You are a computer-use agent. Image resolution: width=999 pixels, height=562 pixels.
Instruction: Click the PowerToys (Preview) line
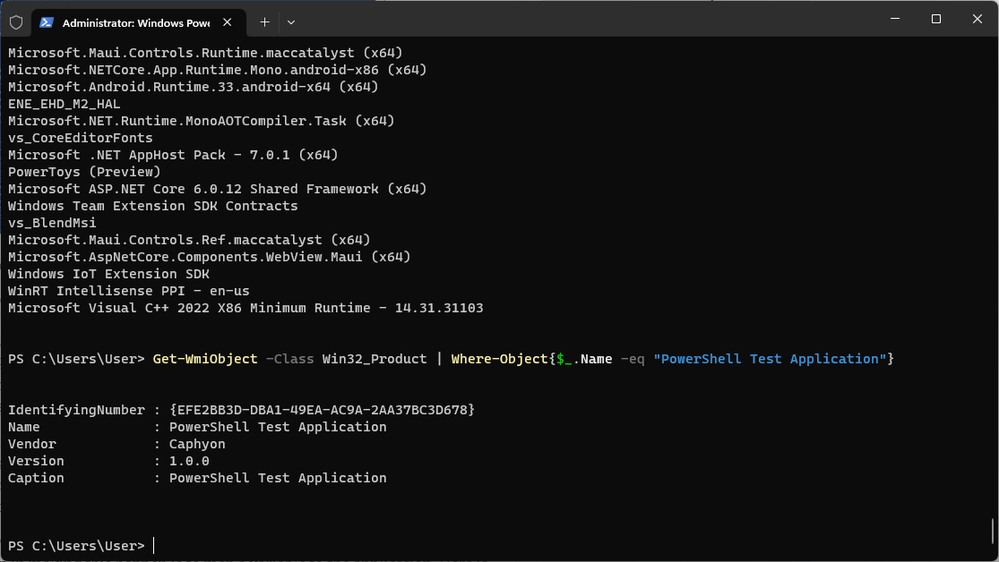(x=84, y=172)
